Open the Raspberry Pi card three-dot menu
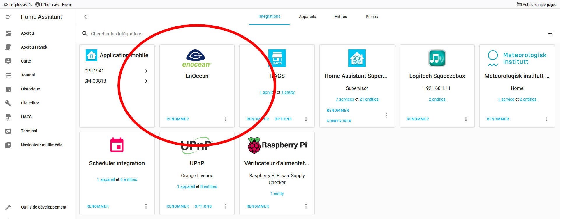563x219 pixels. [306, 206]
